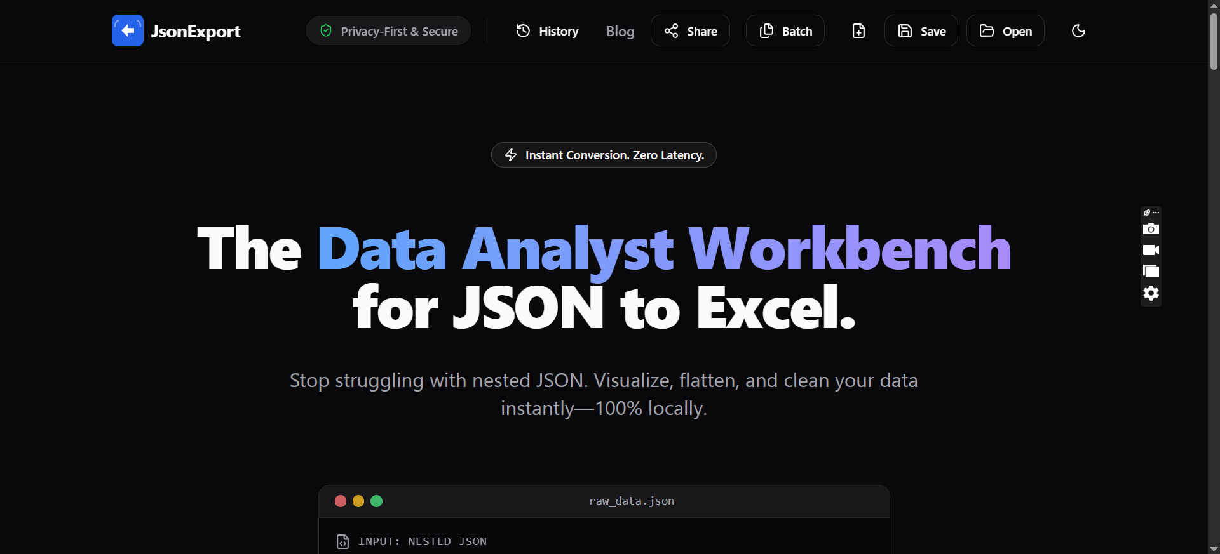1220x554 pixels.
Task: Click the screenshot camera icon
Action: coord(1151,228)
